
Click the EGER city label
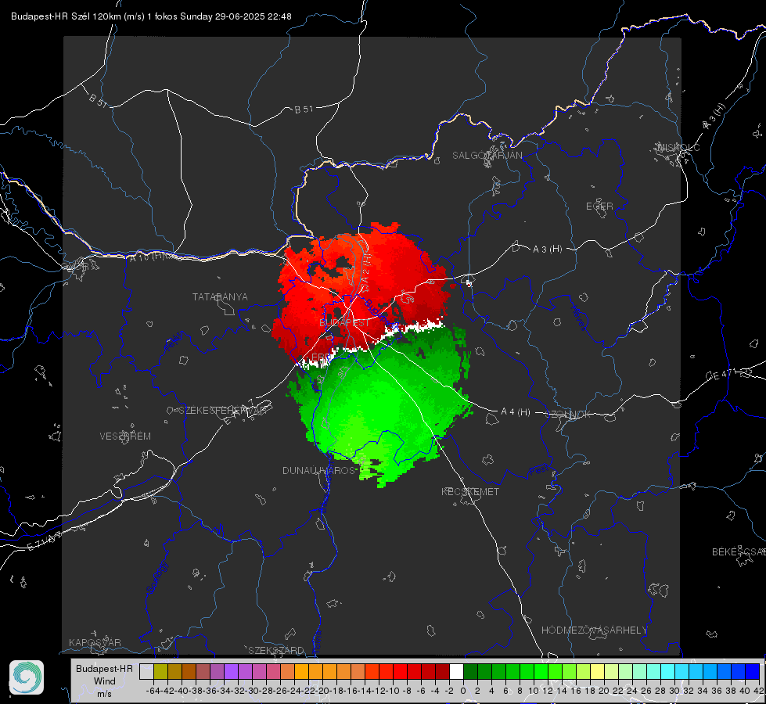599,207
